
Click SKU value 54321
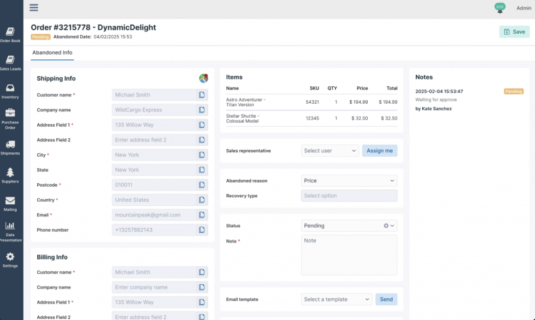pyautogui.click(x=312, y=102)
